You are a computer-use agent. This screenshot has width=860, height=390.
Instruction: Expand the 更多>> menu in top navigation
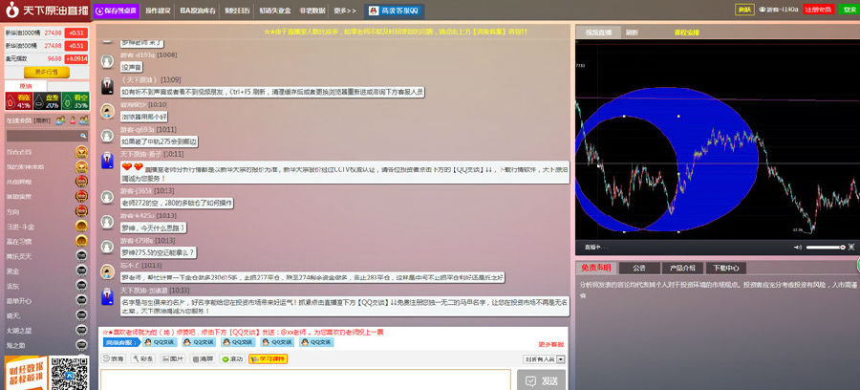346,11
